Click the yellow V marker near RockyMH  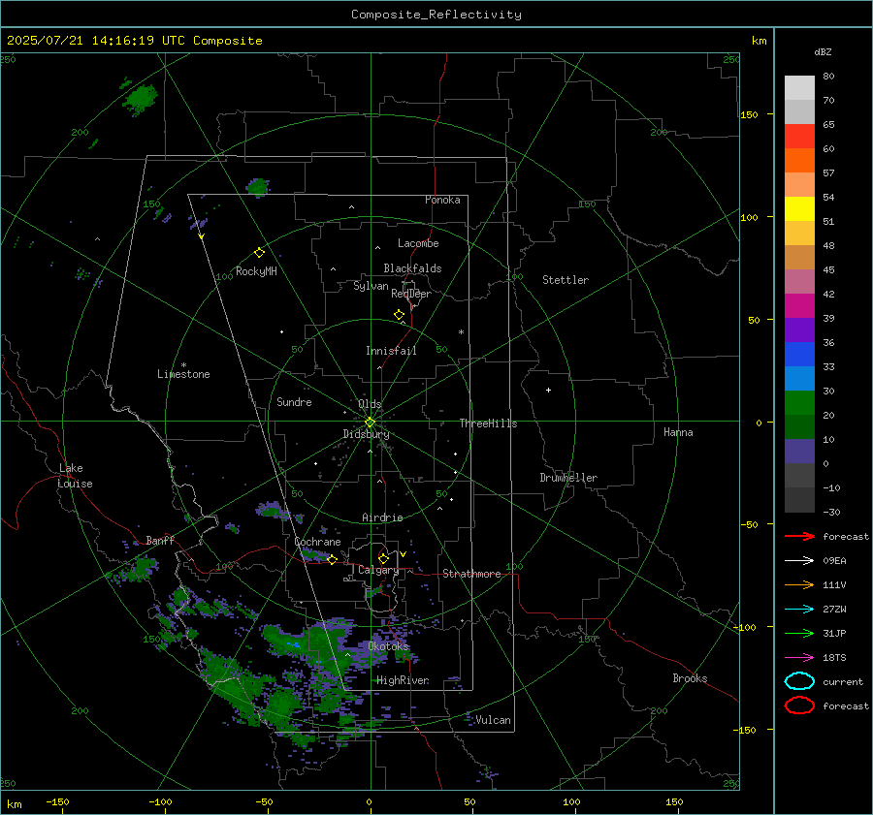pos(202,236)
